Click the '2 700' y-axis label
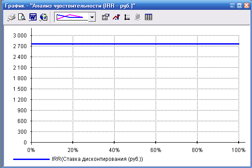 coord(20,46)
